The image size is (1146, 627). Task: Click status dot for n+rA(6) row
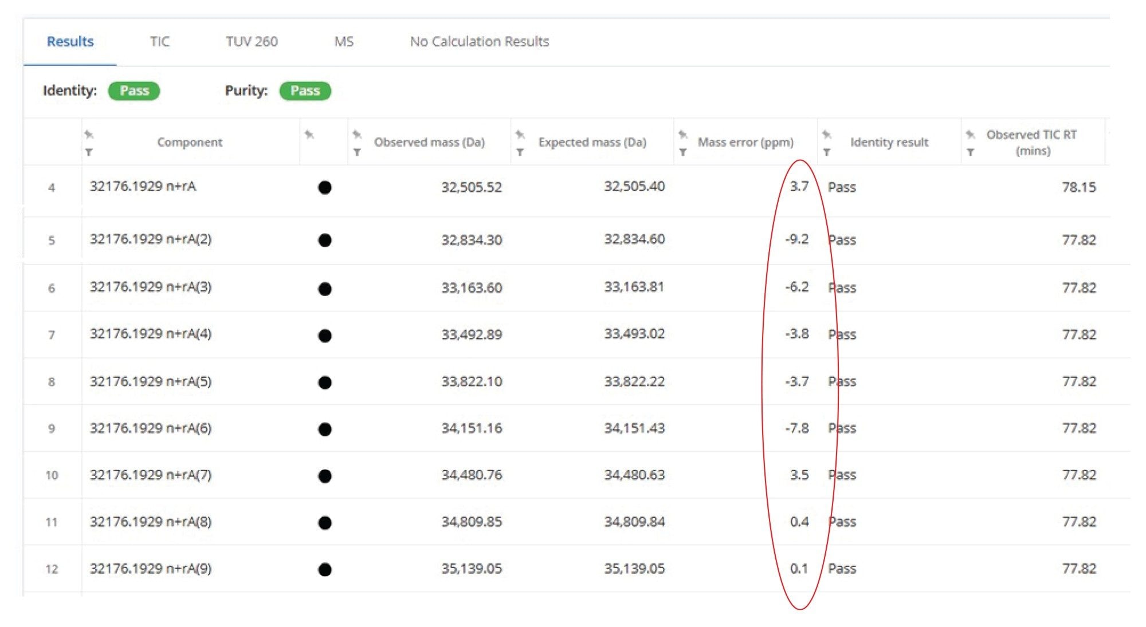(325, 429)
